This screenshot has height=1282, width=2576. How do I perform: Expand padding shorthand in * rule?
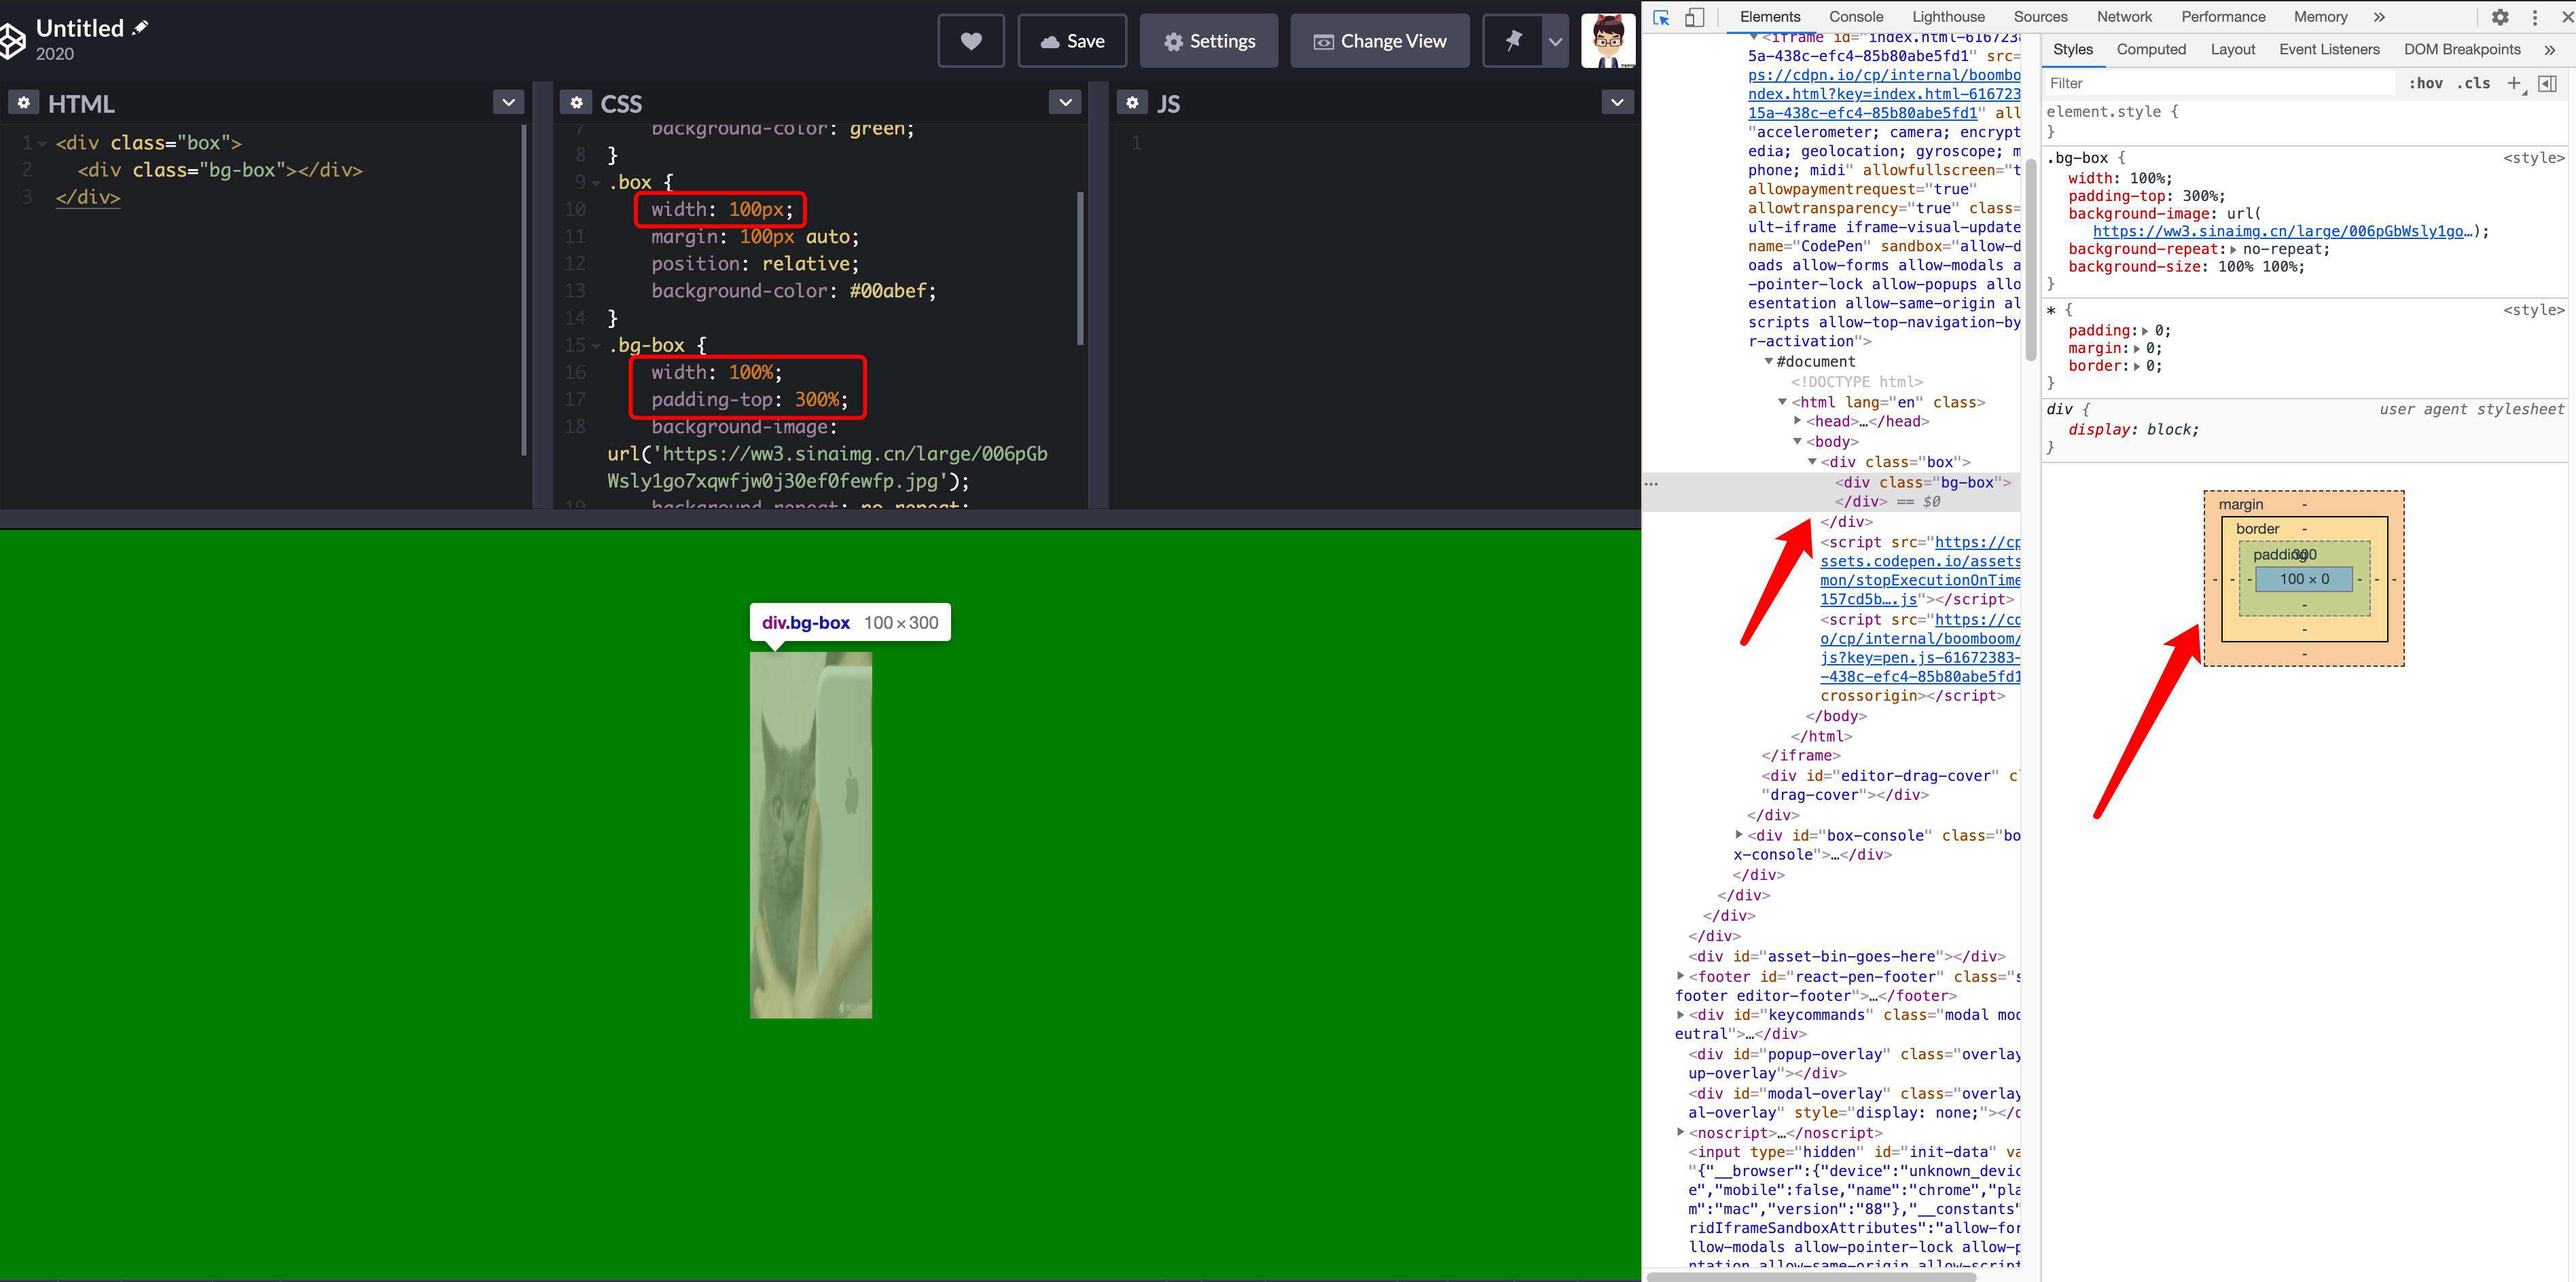(2144, 331)
